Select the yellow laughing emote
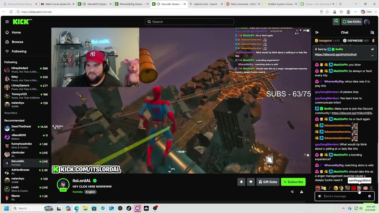 point(335,188)
